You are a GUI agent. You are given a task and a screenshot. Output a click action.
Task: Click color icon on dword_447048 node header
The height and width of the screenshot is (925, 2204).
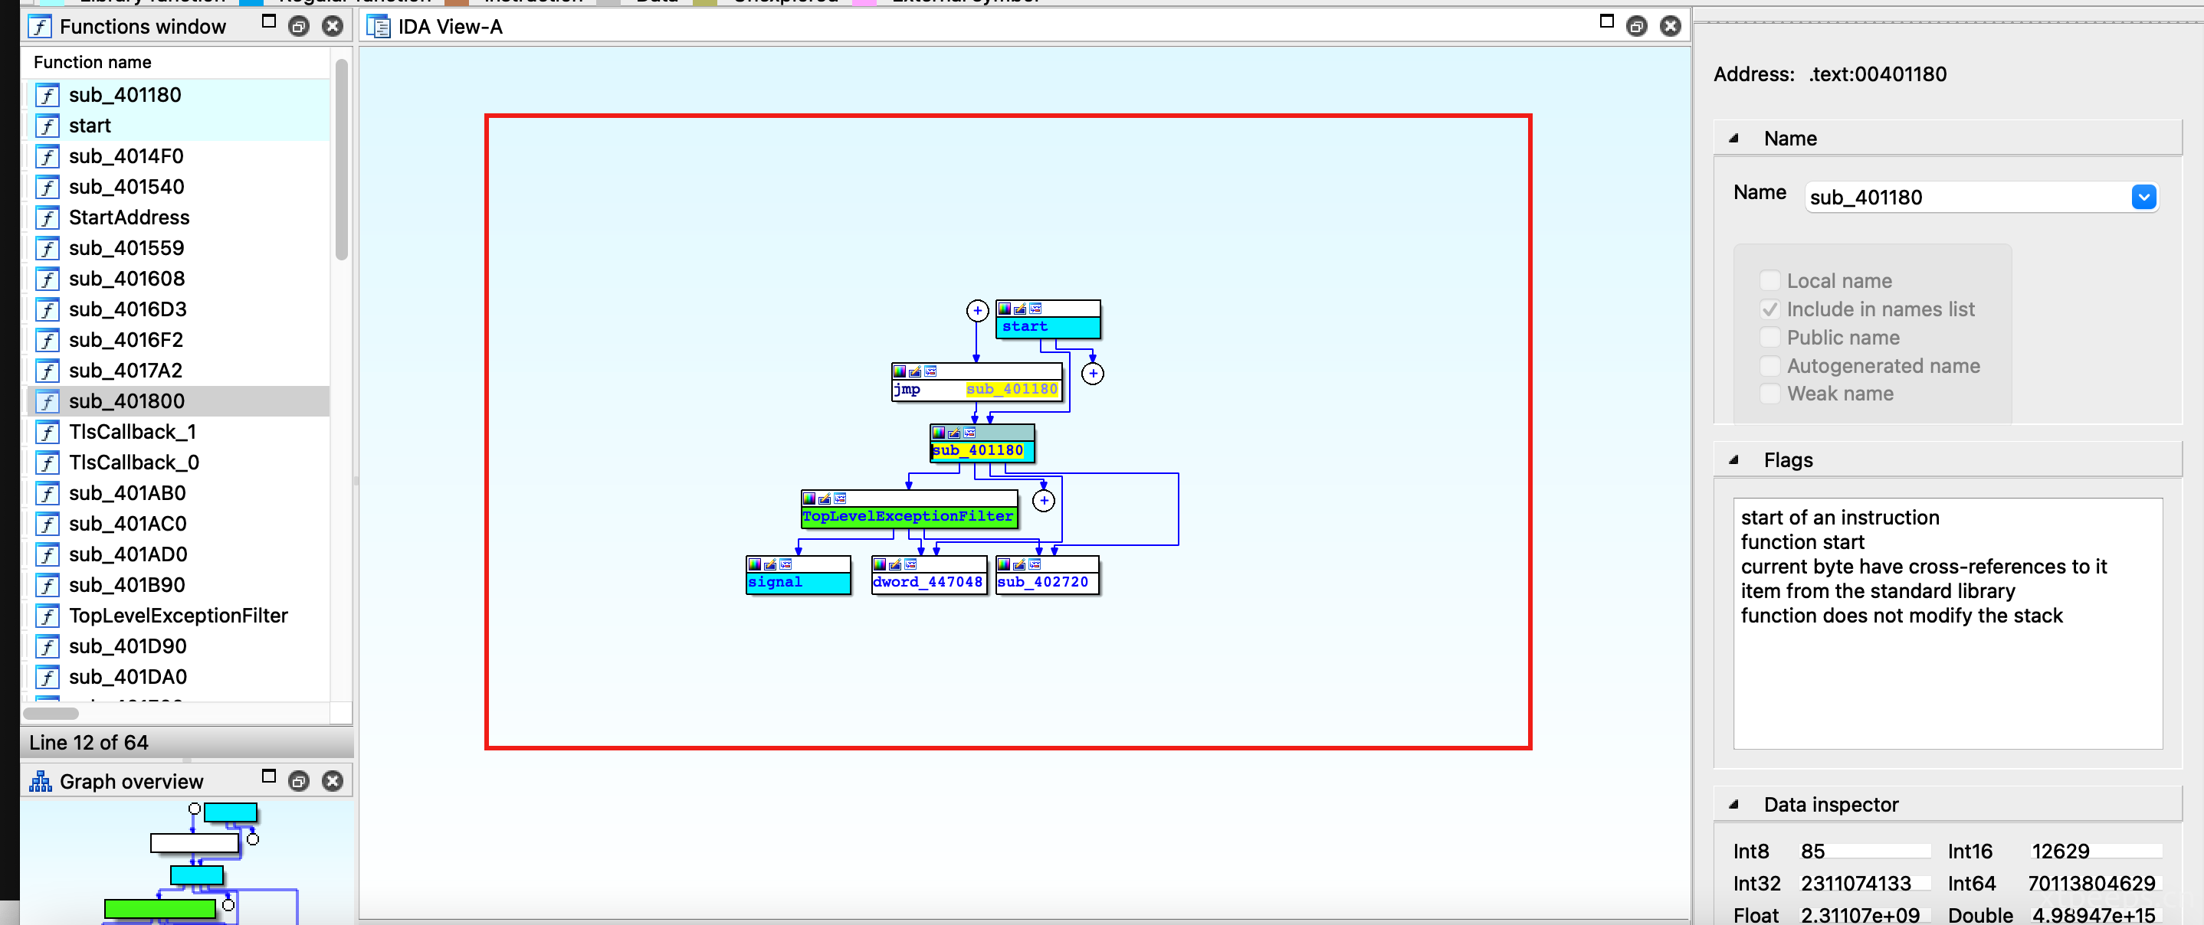coord(880,564)
